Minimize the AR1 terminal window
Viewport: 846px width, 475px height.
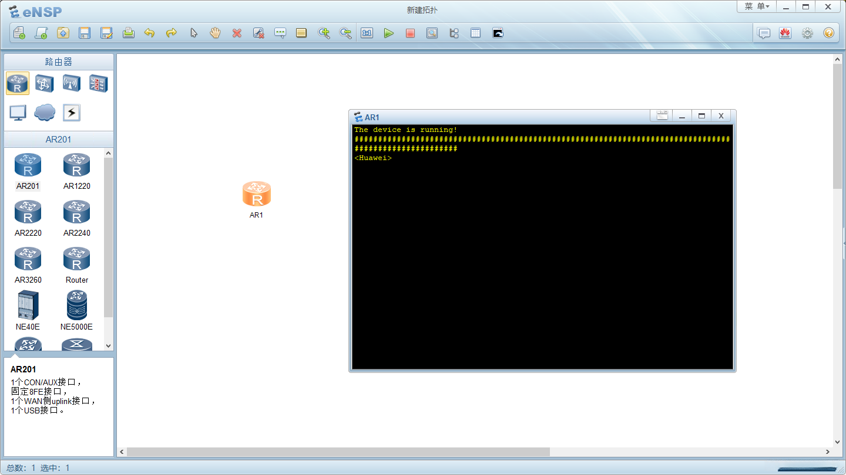point(682,116)
